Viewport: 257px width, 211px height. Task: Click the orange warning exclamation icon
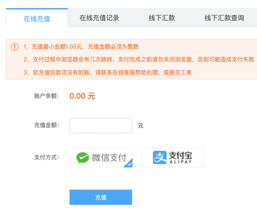pos(15,47)
